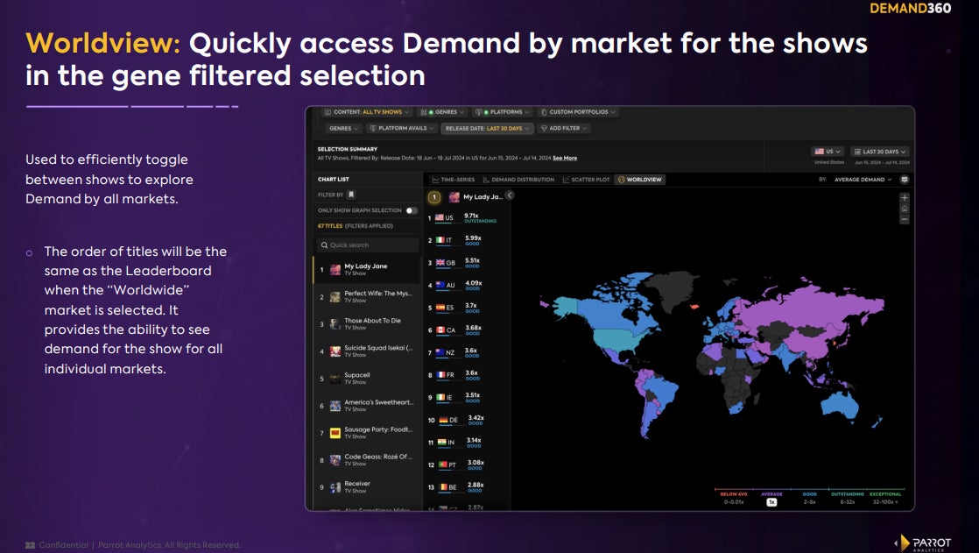
Task: Click the Exceptional 32-100x legend segment
Action: click(x=885, y=498)
